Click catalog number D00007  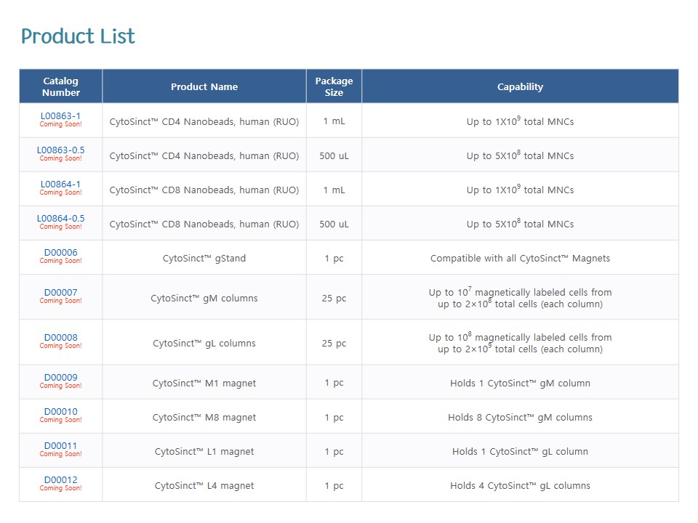tap(60, 293)
